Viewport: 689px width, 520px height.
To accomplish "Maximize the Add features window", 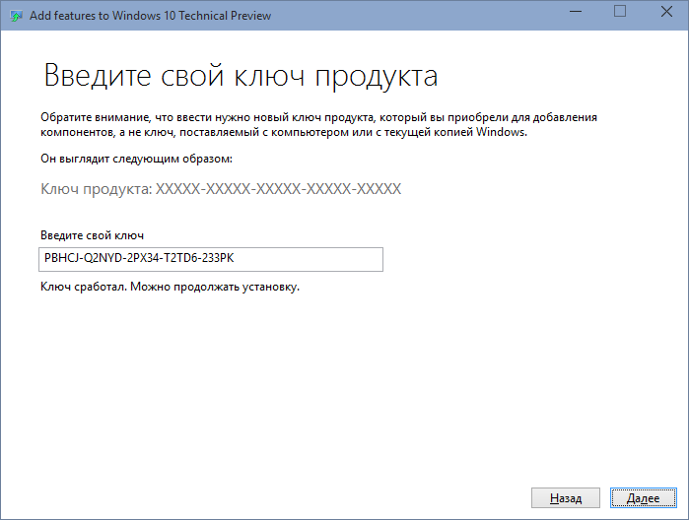I will 620,12.
